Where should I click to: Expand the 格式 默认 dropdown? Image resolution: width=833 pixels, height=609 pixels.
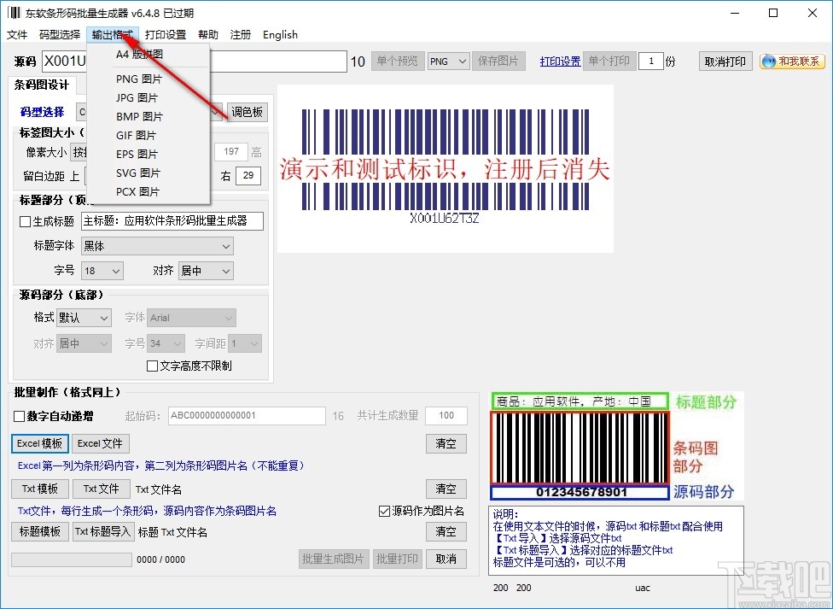pyautogui.click(x=84, y=318)
